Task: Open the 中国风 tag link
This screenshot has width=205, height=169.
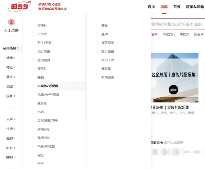Action: coord(184,34)
